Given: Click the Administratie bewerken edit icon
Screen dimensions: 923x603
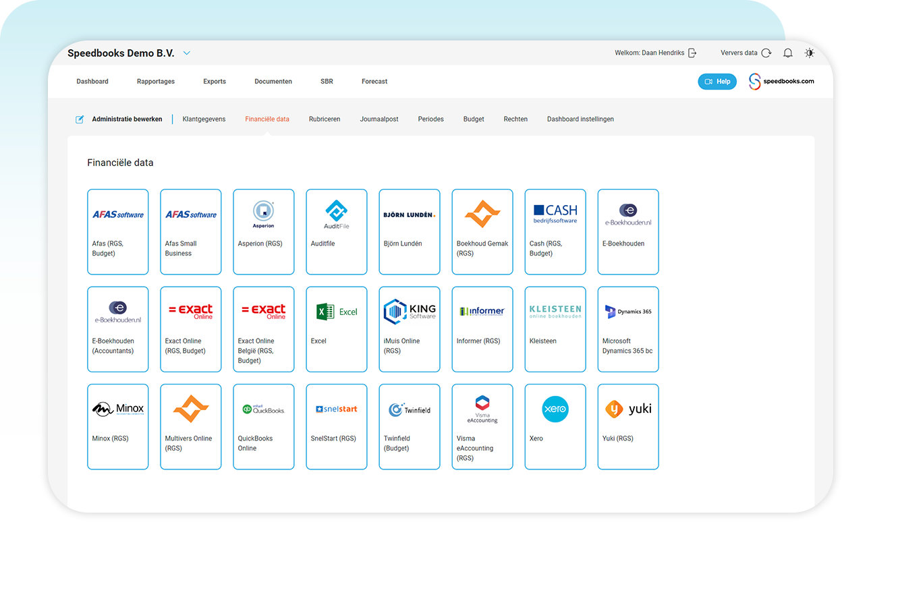Looking at the screenshot, I should point(80,119).
